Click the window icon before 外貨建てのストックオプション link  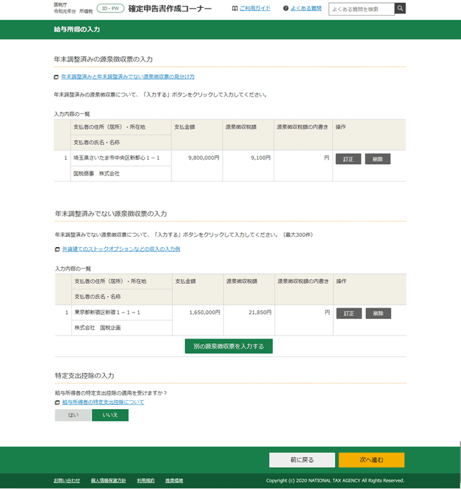tap(57, 249)
